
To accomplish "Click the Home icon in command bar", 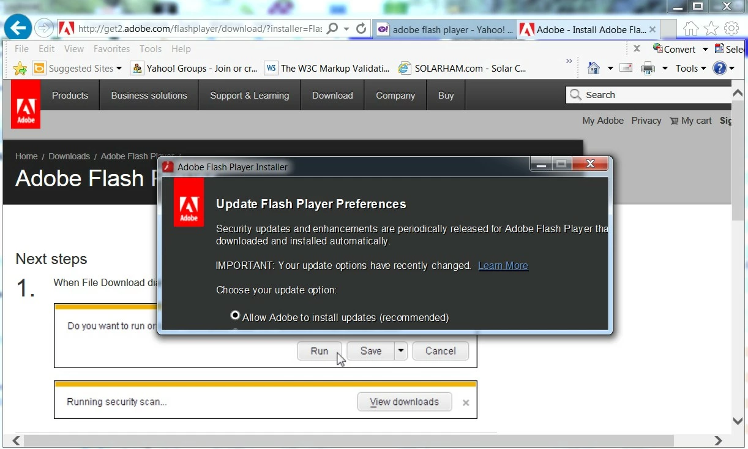I will (x=593, y=68).
